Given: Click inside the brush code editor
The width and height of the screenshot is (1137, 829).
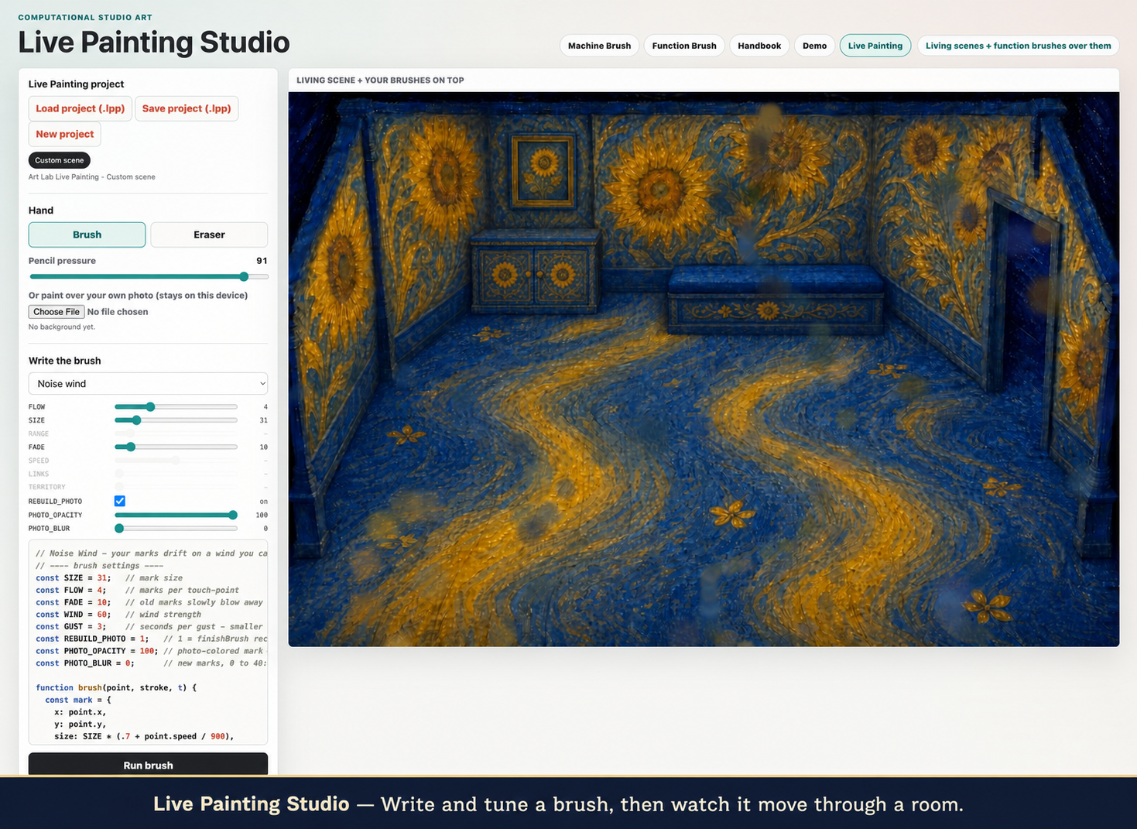Looking at the screenshot, I should tap(148, 642).
